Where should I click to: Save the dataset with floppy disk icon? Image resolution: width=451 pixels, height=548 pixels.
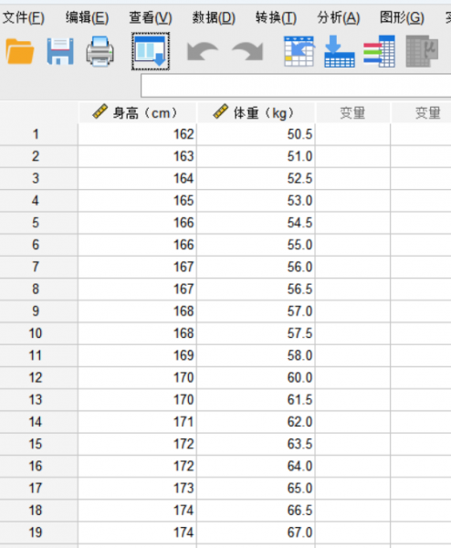click(60, 51)
